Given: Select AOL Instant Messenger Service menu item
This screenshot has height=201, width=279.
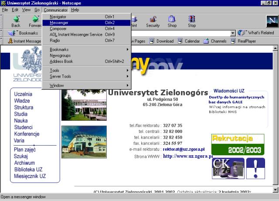Looking at the screenshot, I should [x=87, y=34].
